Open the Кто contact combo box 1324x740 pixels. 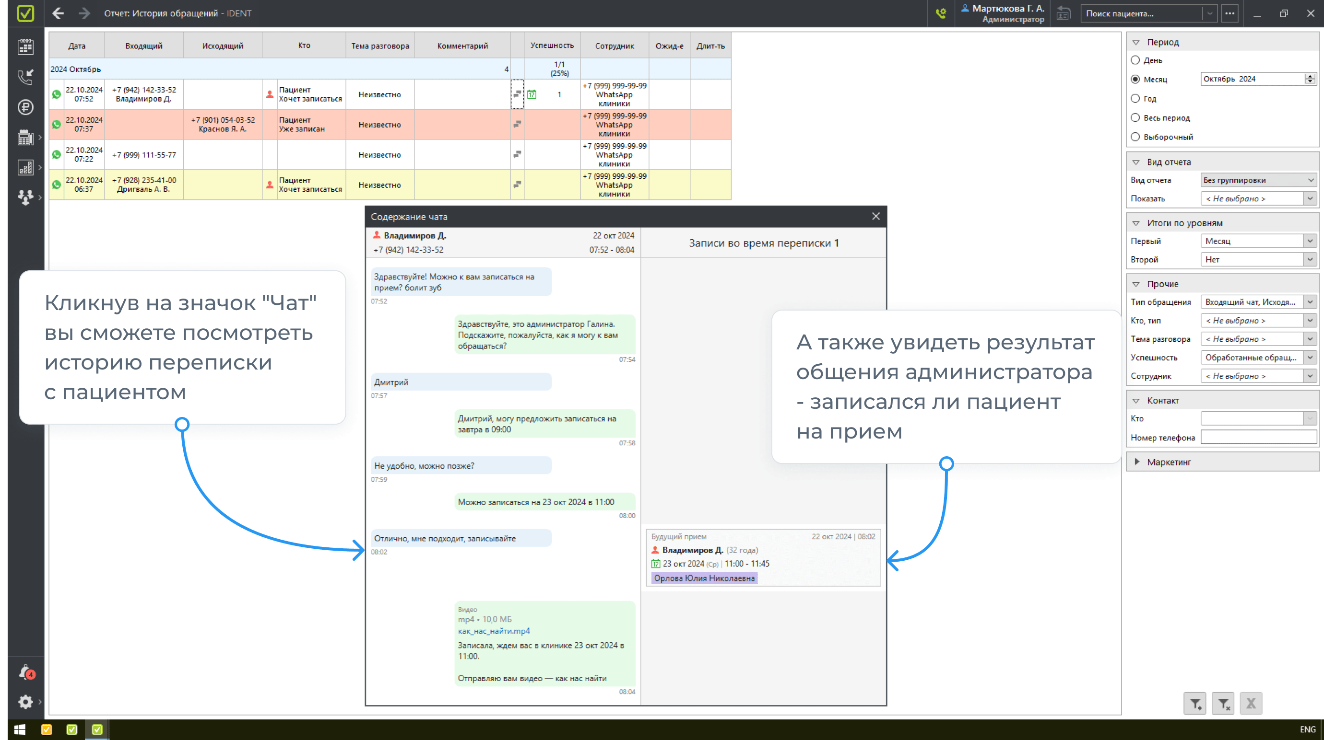click(x=1258, y=418)
